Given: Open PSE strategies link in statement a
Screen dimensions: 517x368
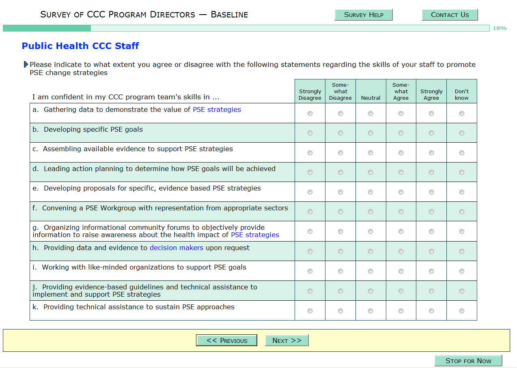Looking at the screenshot, I should pos(217,109).
